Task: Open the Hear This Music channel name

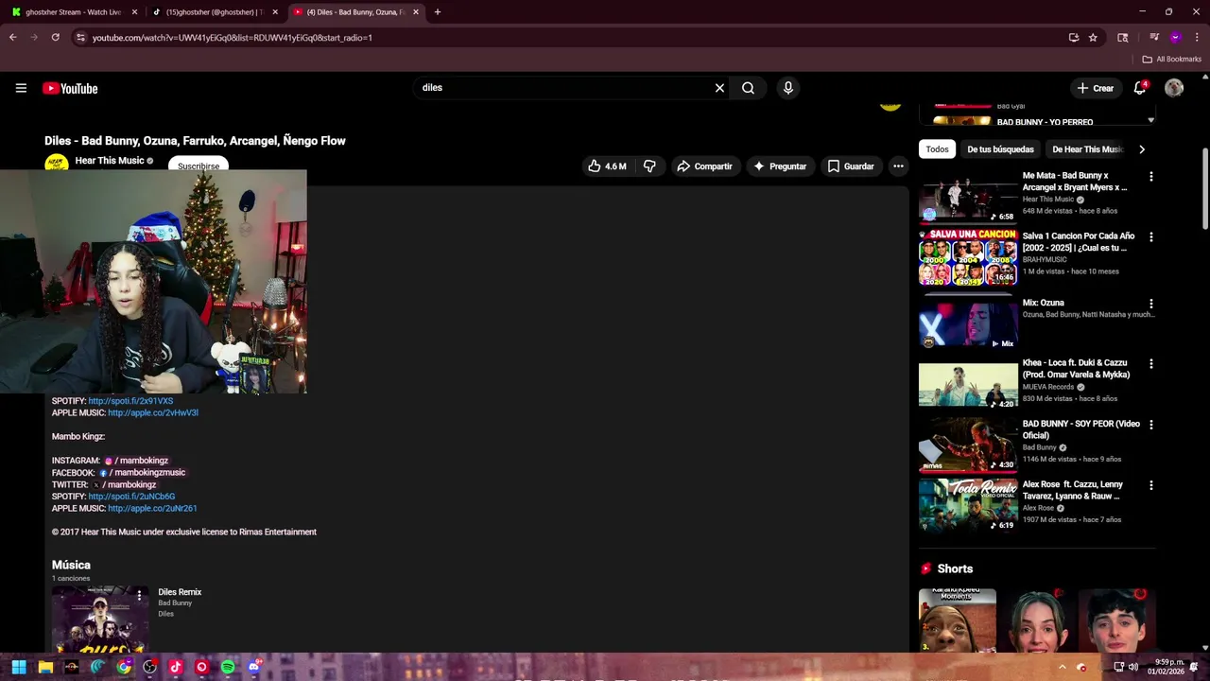Action: coord(110,161)
